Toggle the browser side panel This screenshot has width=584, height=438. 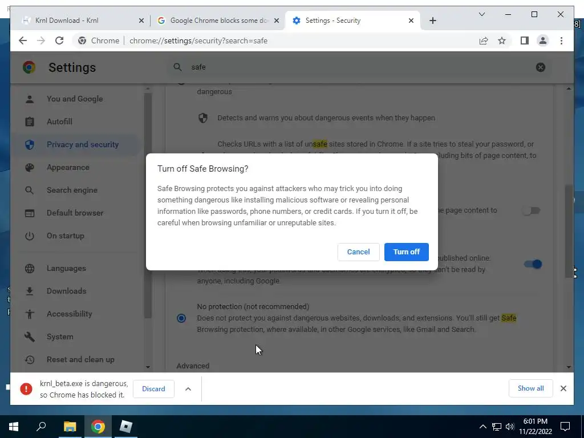point(525,40)
